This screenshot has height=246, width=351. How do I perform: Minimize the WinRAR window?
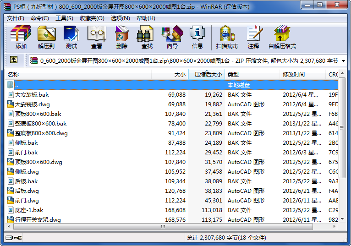point(307,5)
